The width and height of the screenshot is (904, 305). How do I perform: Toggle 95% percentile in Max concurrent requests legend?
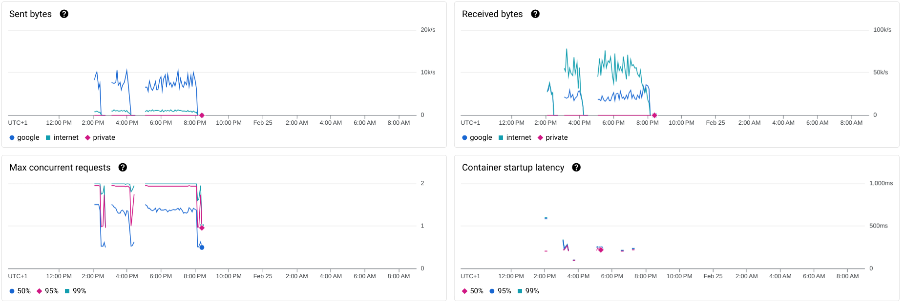click(x=48, y=291)
